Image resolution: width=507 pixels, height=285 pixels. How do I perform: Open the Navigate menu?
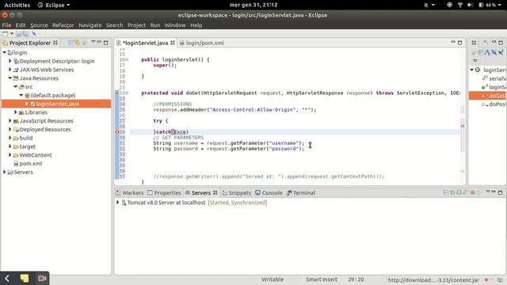90,25
